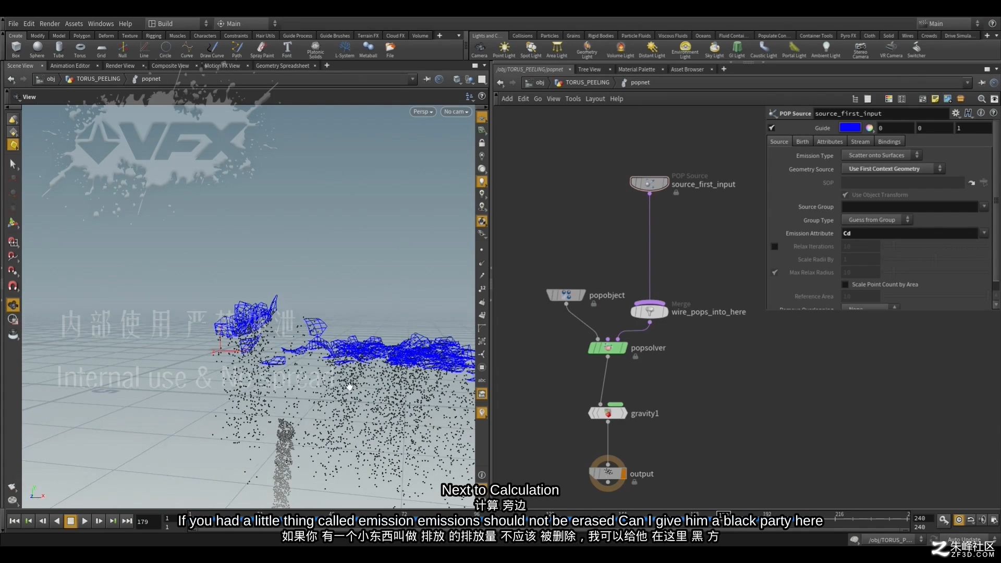This screenshot has width=1001, height=563.
Task: Add a Camera from the shelf
Action: (x=479, y=50)
